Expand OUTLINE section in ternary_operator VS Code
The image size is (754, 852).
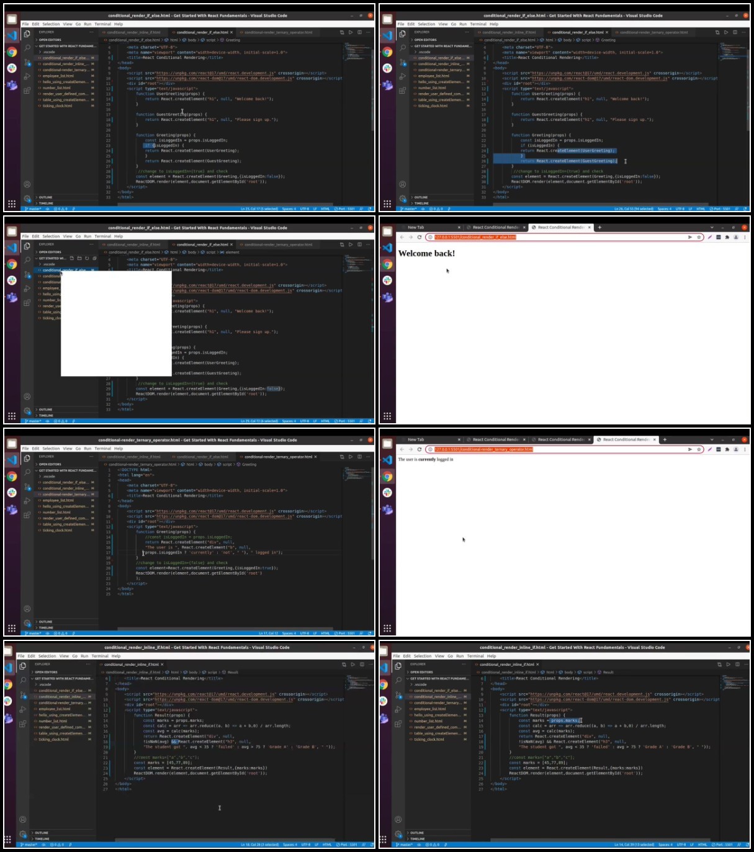65,622
